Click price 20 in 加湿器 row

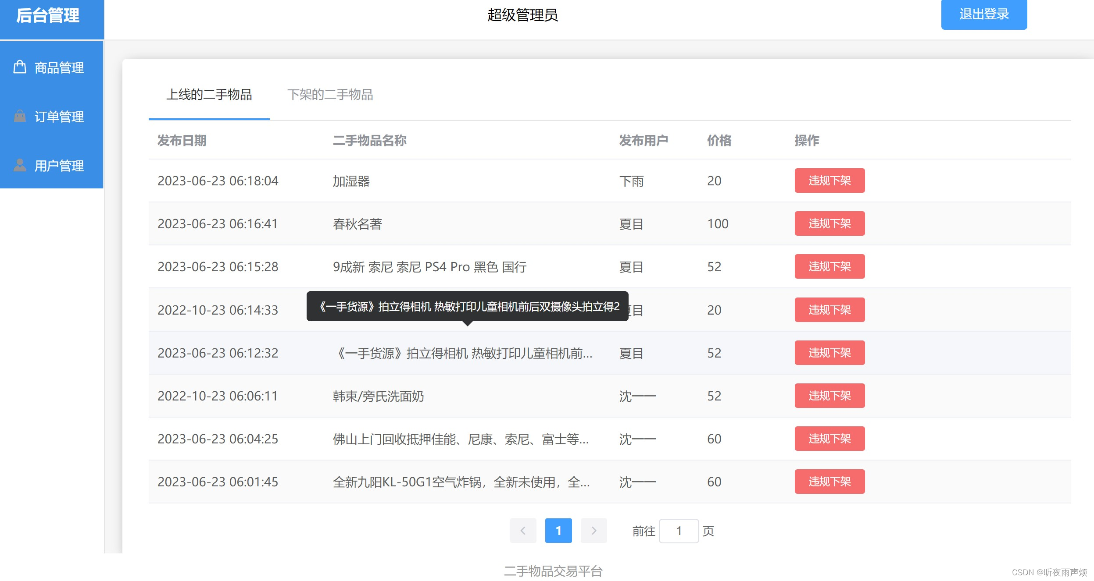pos(714,181)
